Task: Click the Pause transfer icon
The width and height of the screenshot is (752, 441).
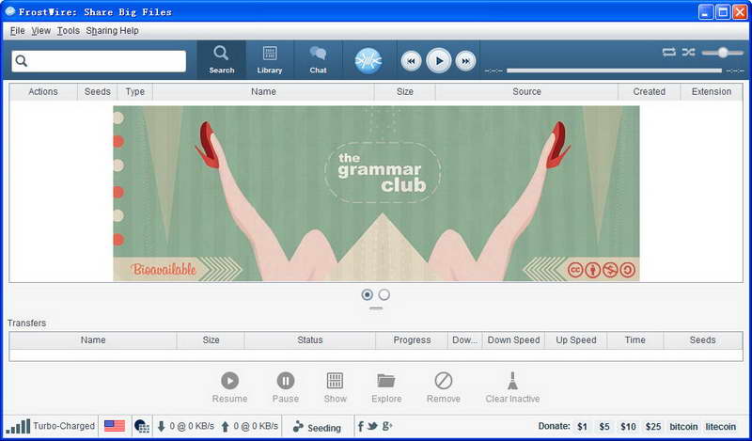Action: [286, 381]
